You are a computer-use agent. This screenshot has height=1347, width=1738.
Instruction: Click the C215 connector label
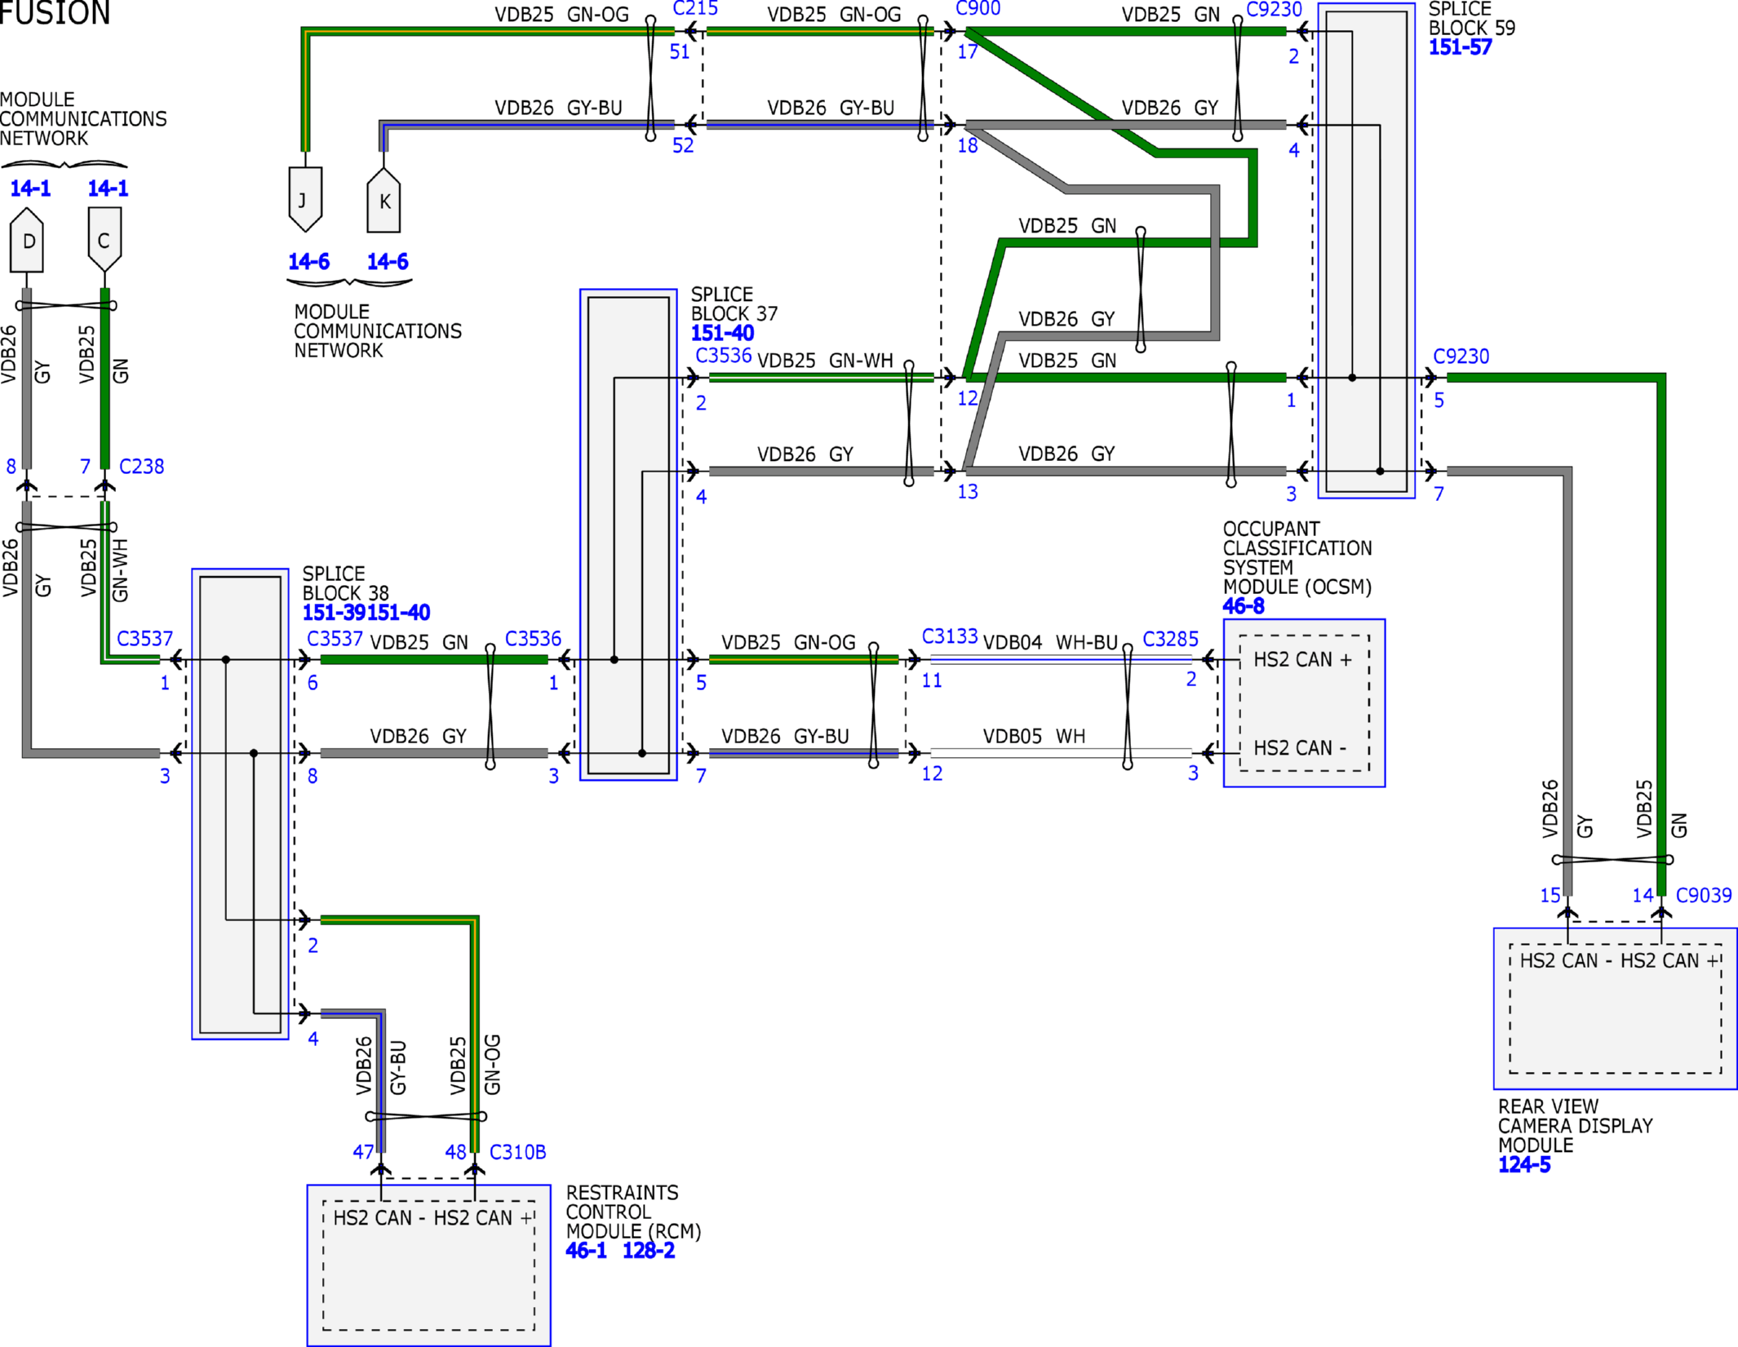point(695,9)
